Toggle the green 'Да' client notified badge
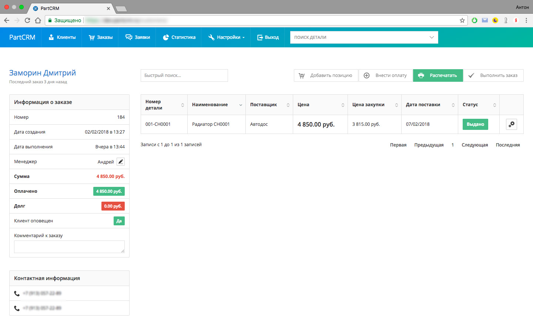 pos(119,221)
